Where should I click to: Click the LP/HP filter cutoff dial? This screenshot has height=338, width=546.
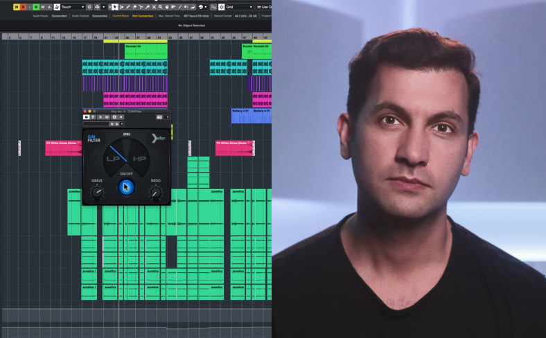pos(126,157)
